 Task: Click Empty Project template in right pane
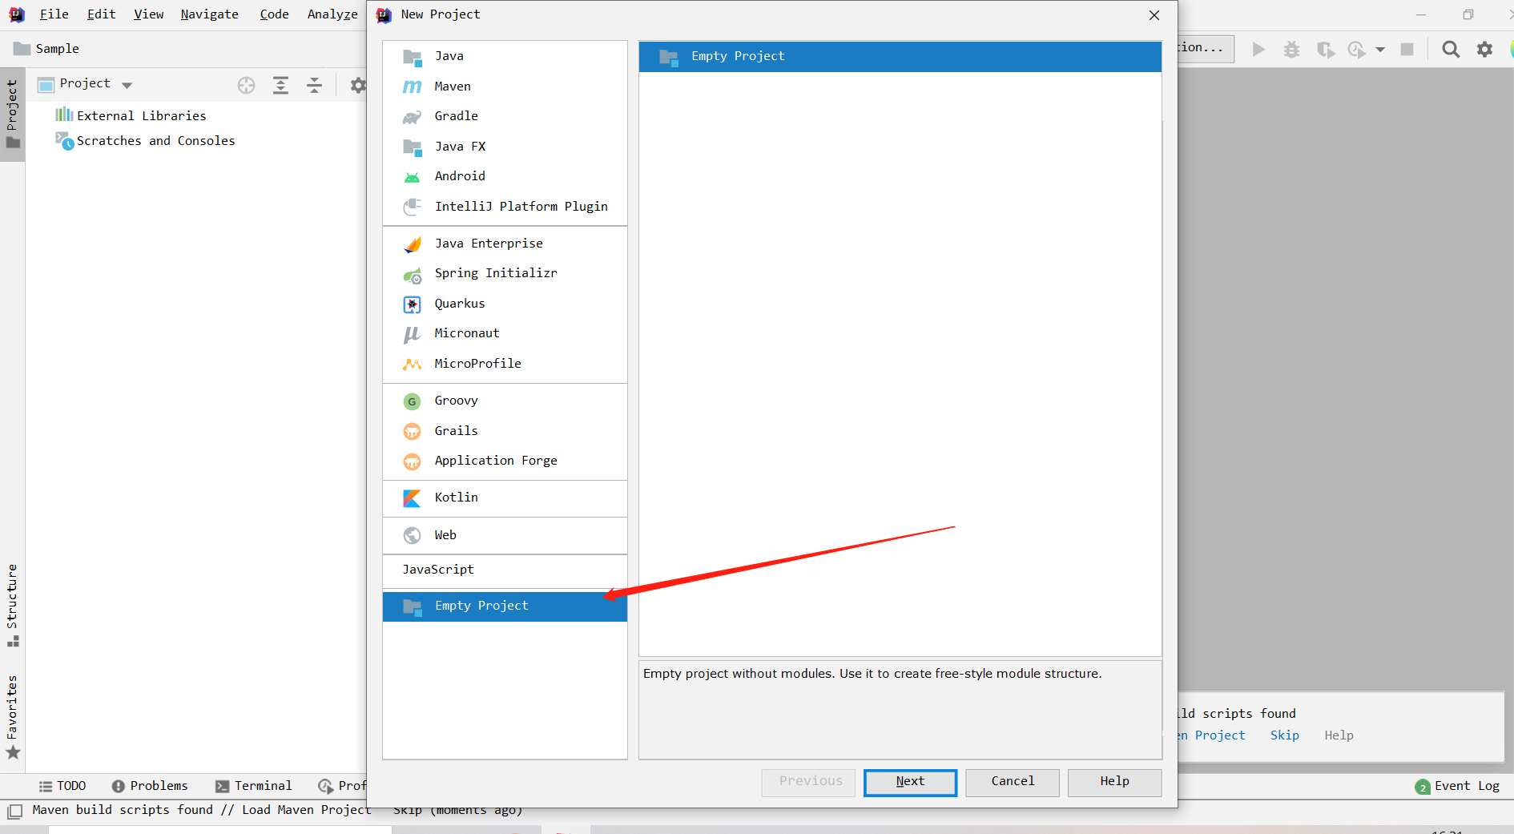900,56
